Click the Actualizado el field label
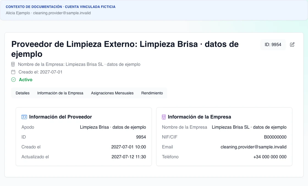The height and width of the screenshot is (186, 308). tap(35, 157)
